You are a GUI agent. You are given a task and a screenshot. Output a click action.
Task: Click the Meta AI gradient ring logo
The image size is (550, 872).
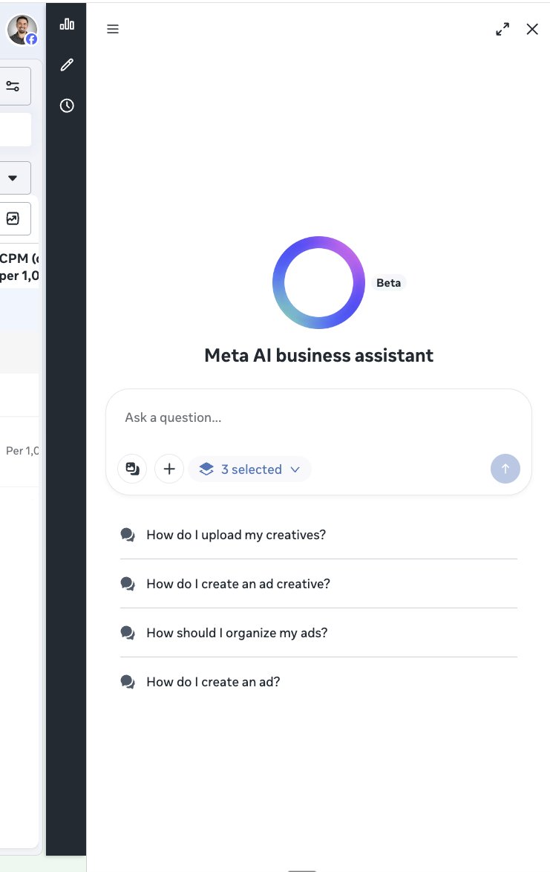(318, 282)
